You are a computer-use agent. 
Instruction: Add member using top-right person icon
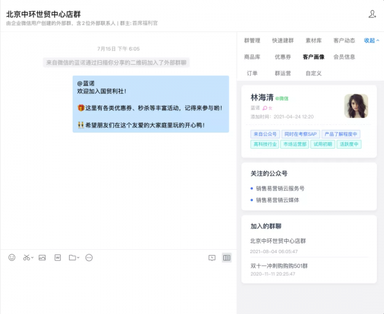coord(372,14)
